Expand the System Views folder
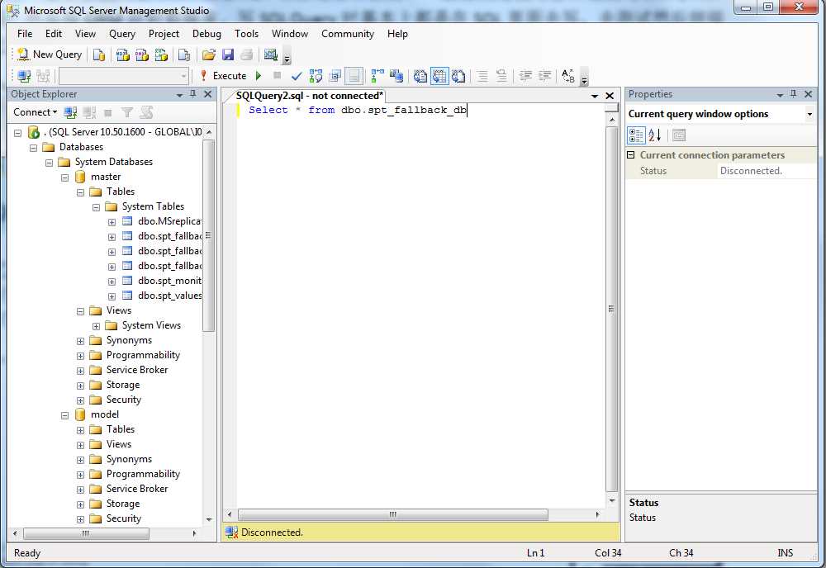This screenshot has height=568, width=826. click(96, 326)
